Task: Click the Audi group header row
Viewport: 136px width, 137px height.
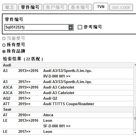Action: tap(67, 65)
